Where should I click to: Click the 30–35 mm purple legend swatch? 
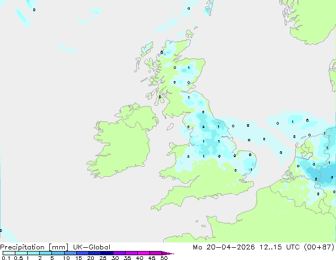pyautogui.click(x=119, y=253)
